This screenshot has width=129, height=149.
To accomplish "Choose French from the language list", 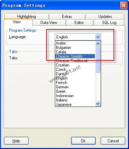I will [x=75, y=83].
